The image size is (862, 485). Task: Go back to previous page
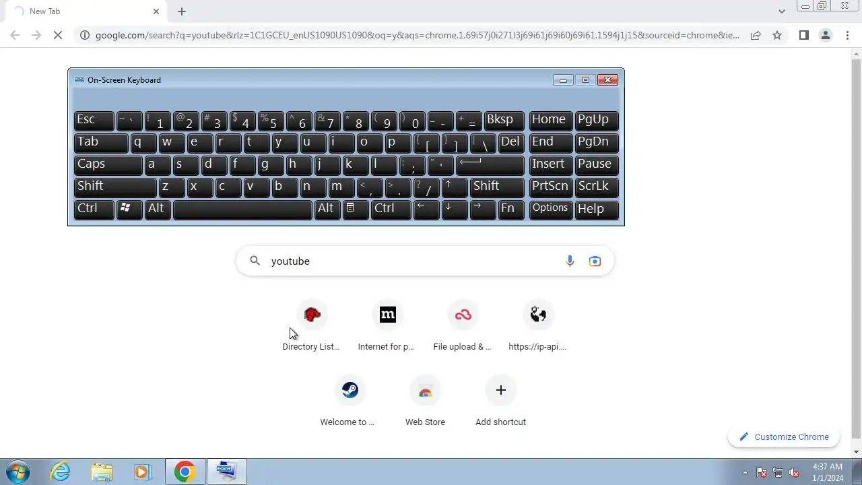(x=15, y=35)
